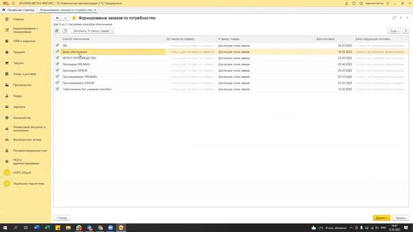Click the uncheck-all rows toolbar icon
The height and width of the screenshot is (232, 413).
65,31
